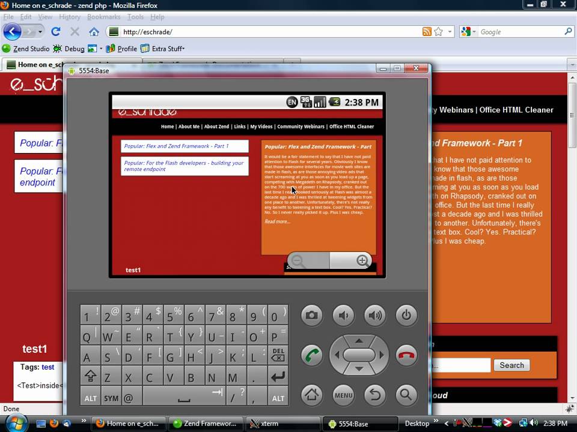
Task: Open the Firefox Bookmarks menu
Action: coord(104,17)
